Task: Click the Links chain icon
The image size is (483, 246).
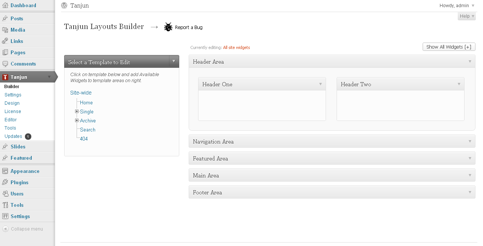Action: 5,41
